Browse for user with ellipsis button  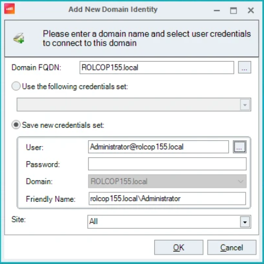(x=239, y=147)
